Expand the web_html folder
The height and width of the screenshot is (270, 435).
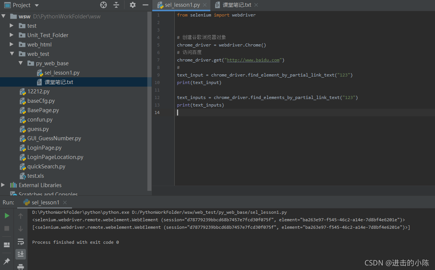tap(12, 44)
